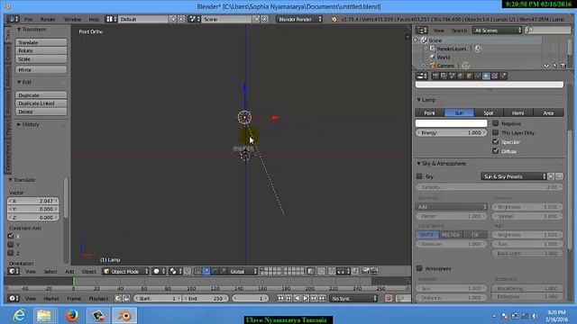Open the Add menu in 3D view header
Image resolution: width=577 pixels, height=324 pixels.
pos(69,272)
